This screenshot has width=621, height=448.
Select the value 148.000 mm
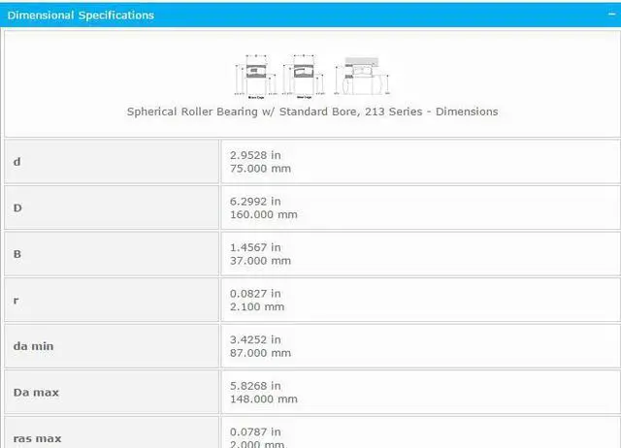[x=264, y=400]
